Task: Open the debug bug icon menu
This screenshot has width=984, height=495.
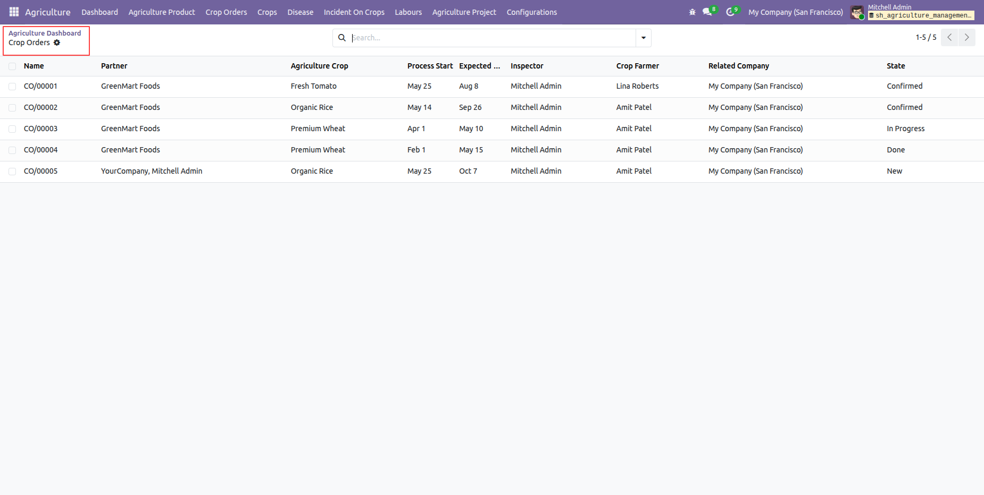Action: 692,12
